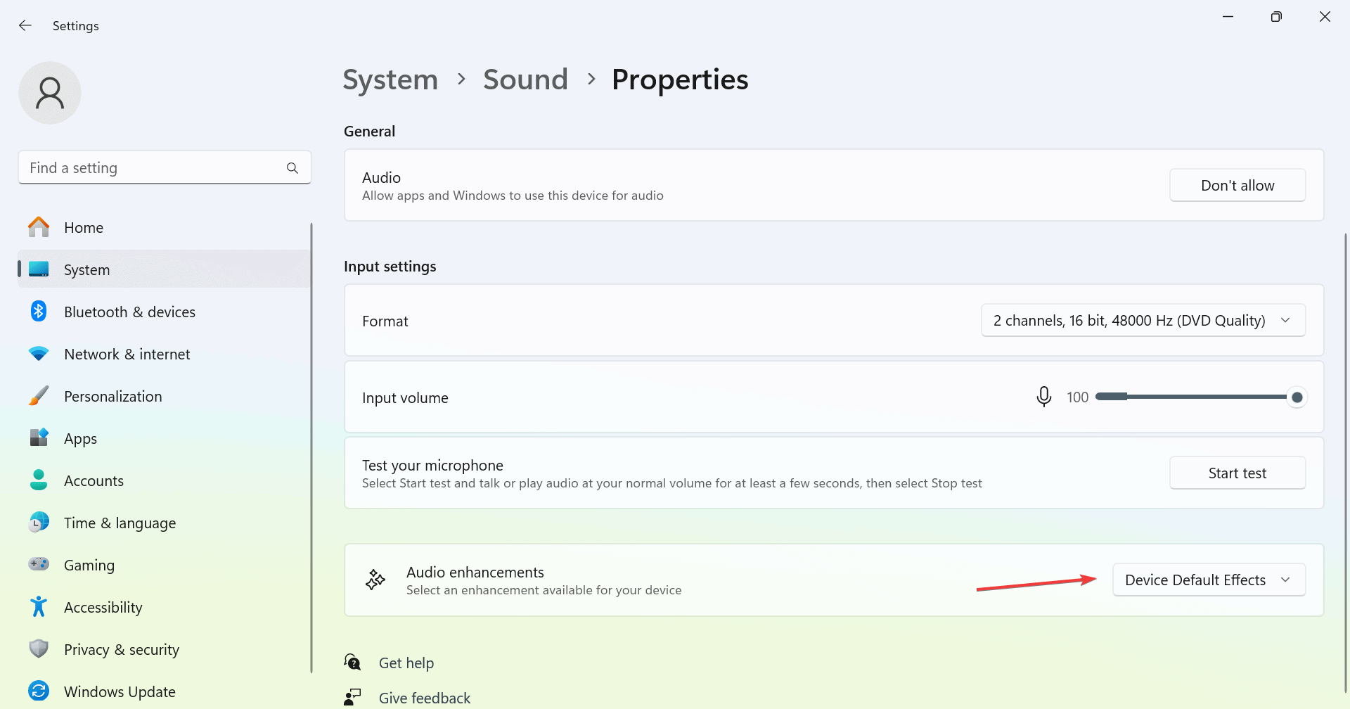1350x709 pixels.
Task: Click the microphone icon beside input volume
Action: [x=1043, y=397]
